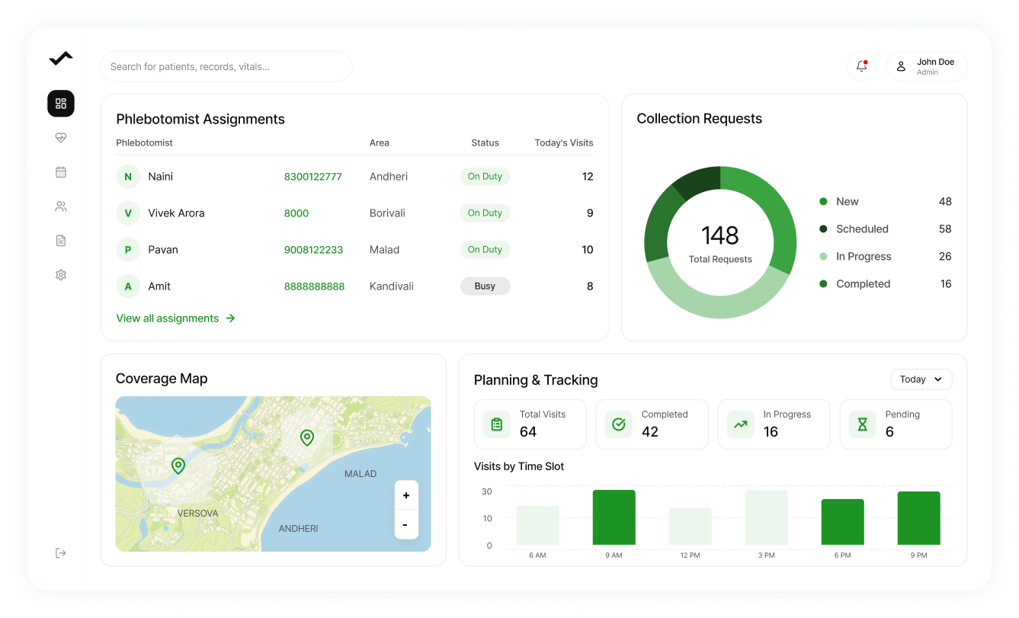This screenshot has height=618, width=1019.
Task: Click in the patient search field
Action: point(226,66)
